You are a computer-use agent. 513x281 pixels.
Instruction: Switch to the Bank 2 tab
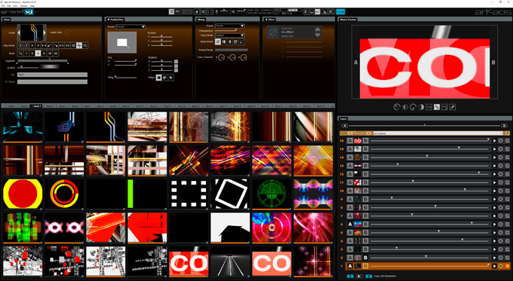(24, 106)
